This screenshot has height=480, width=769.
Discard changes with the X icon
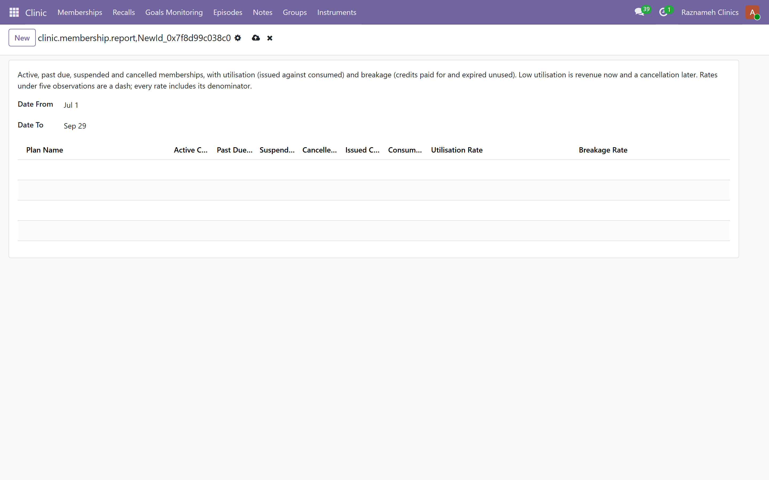tap(270, 38)
